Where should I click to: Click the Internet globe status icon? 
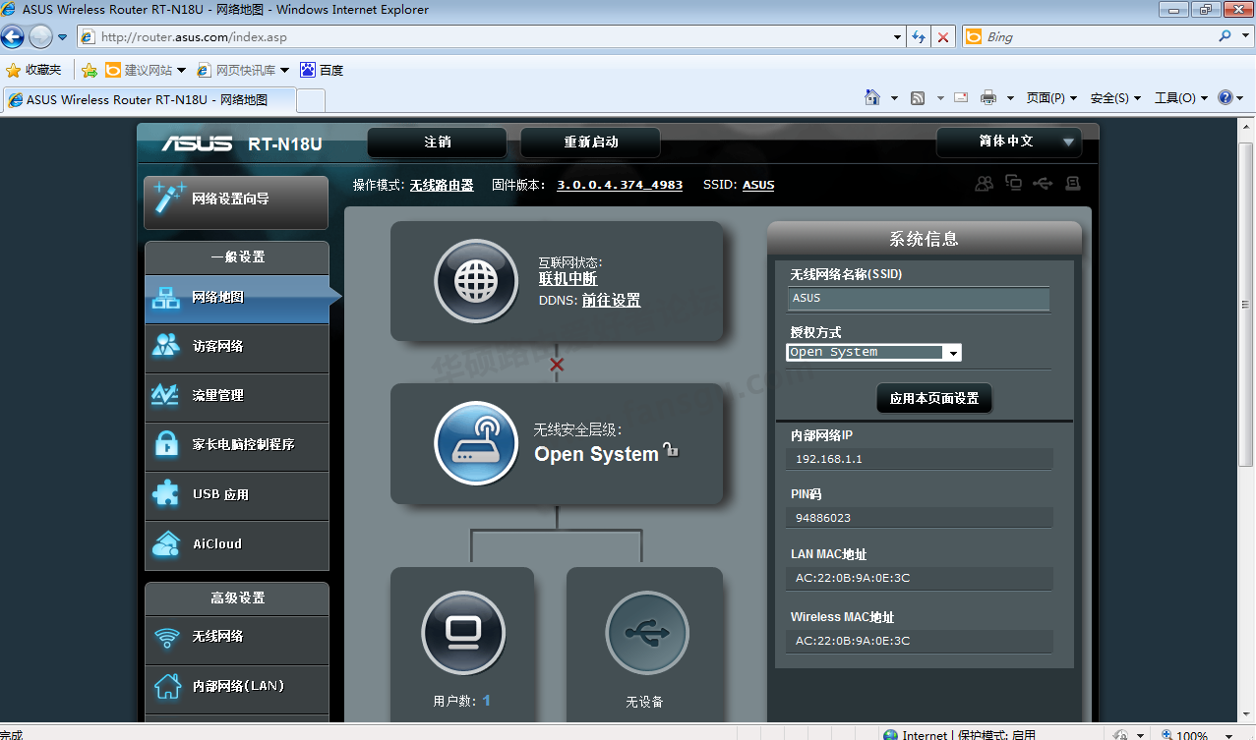(476, 281)
